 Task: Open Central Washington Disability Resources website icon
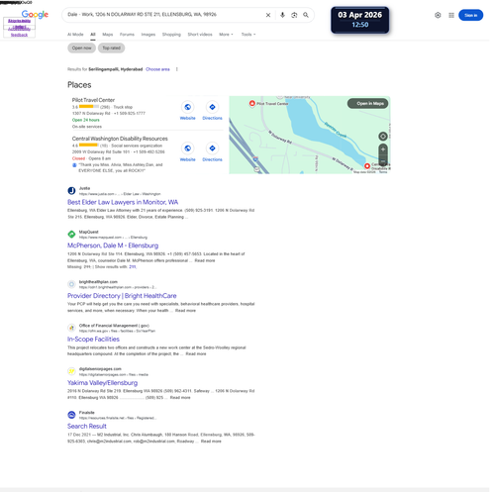click(x=187, y=148)
